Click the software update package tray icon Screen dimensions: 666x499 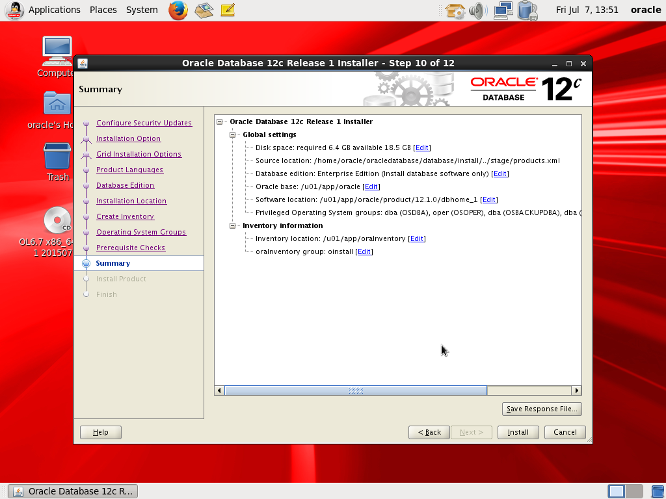[x=455, y=10]
